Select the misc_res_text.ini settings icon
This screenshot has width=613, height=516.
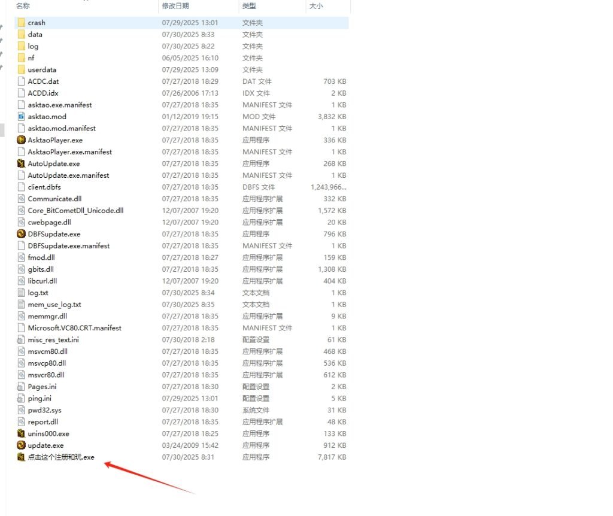point(21,339)
